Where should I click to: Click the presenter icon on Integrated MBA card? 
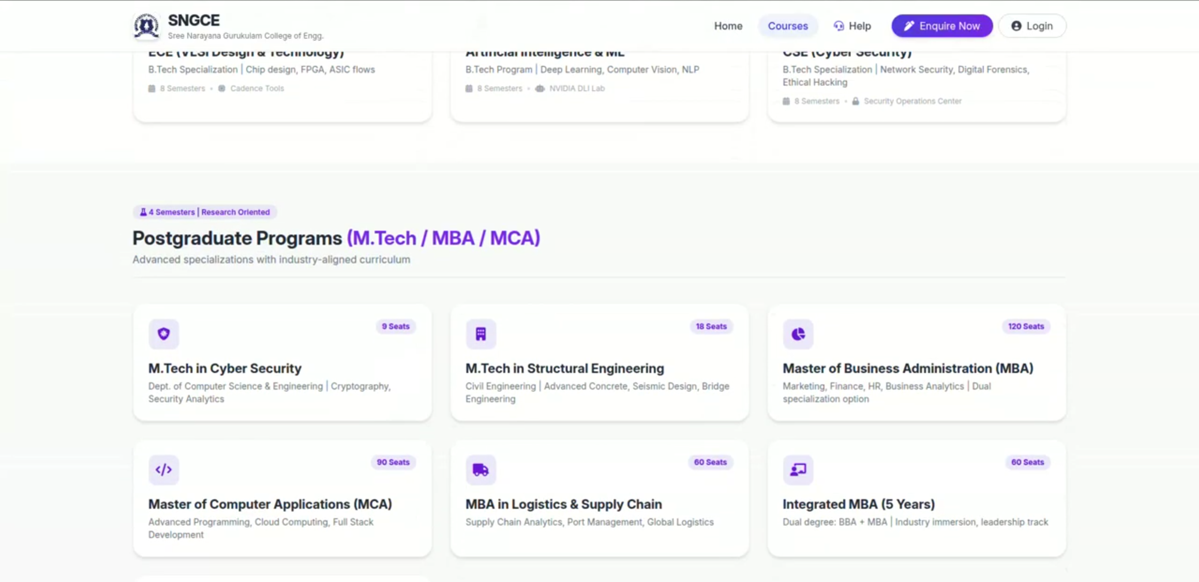click(798, 469)
